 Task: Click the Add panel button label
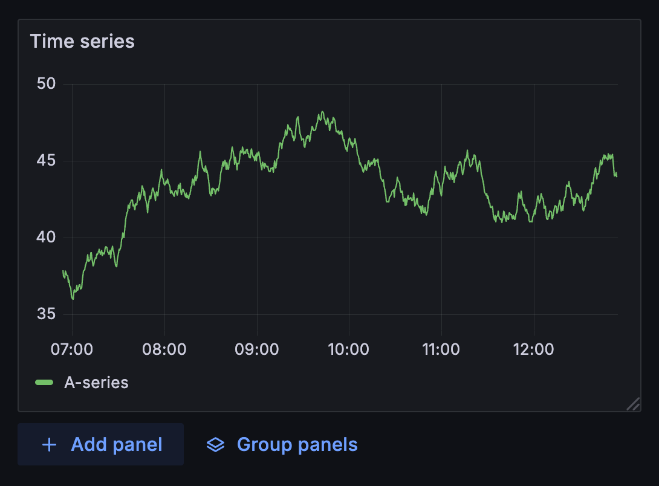(x=117, y=445)
